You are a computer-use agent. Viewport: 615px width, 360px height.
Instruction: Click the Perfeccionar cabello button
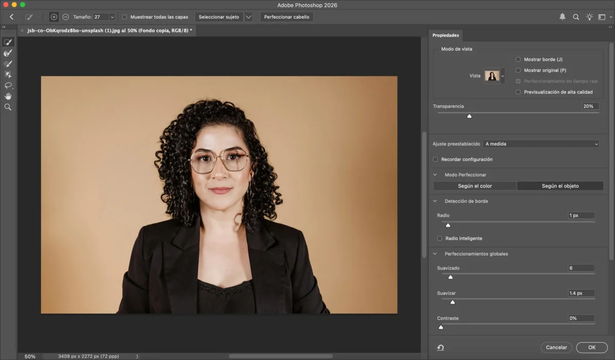(286, 17)
